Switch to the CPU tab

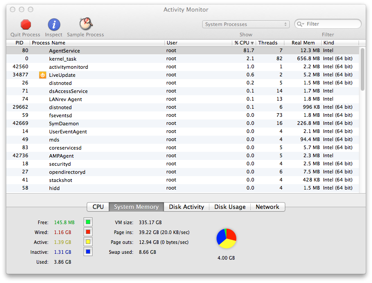[98, 207]
